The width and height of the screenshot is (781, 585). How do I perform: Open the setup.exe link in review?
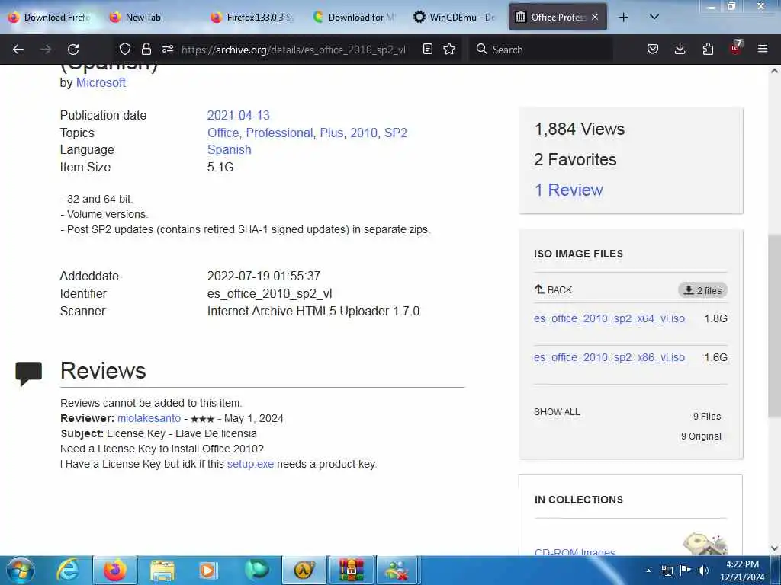click(250, 464)
